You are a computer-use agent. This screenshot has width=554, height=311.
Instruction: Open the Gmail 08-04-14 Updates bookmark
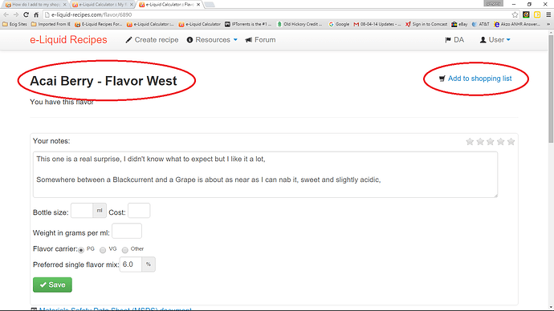click(x=377, y=24)
